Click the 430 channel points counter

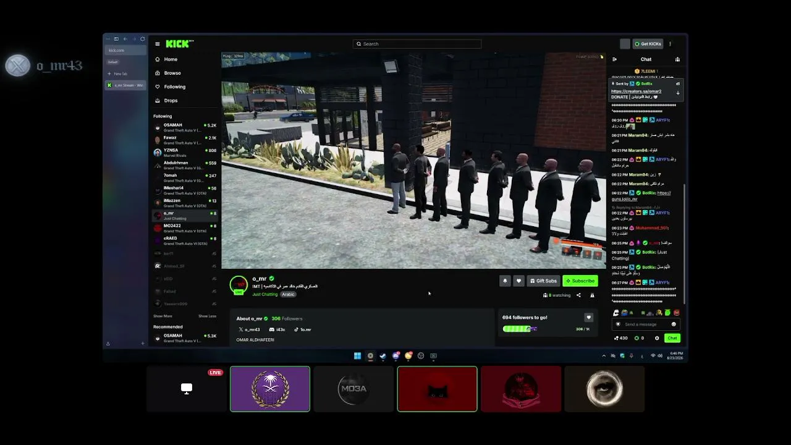point(621,338)
